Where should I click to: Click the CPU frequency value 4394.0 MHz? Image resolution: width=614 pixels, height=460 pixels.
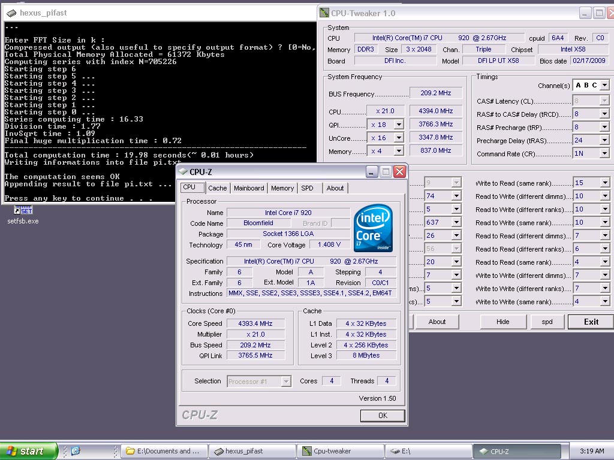(436, 111)
